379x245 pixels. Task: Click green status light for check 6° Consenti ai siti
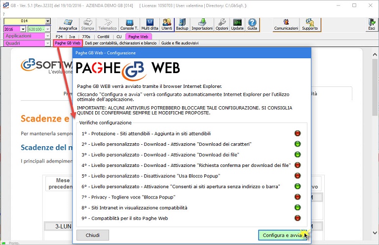click(298, 186)
